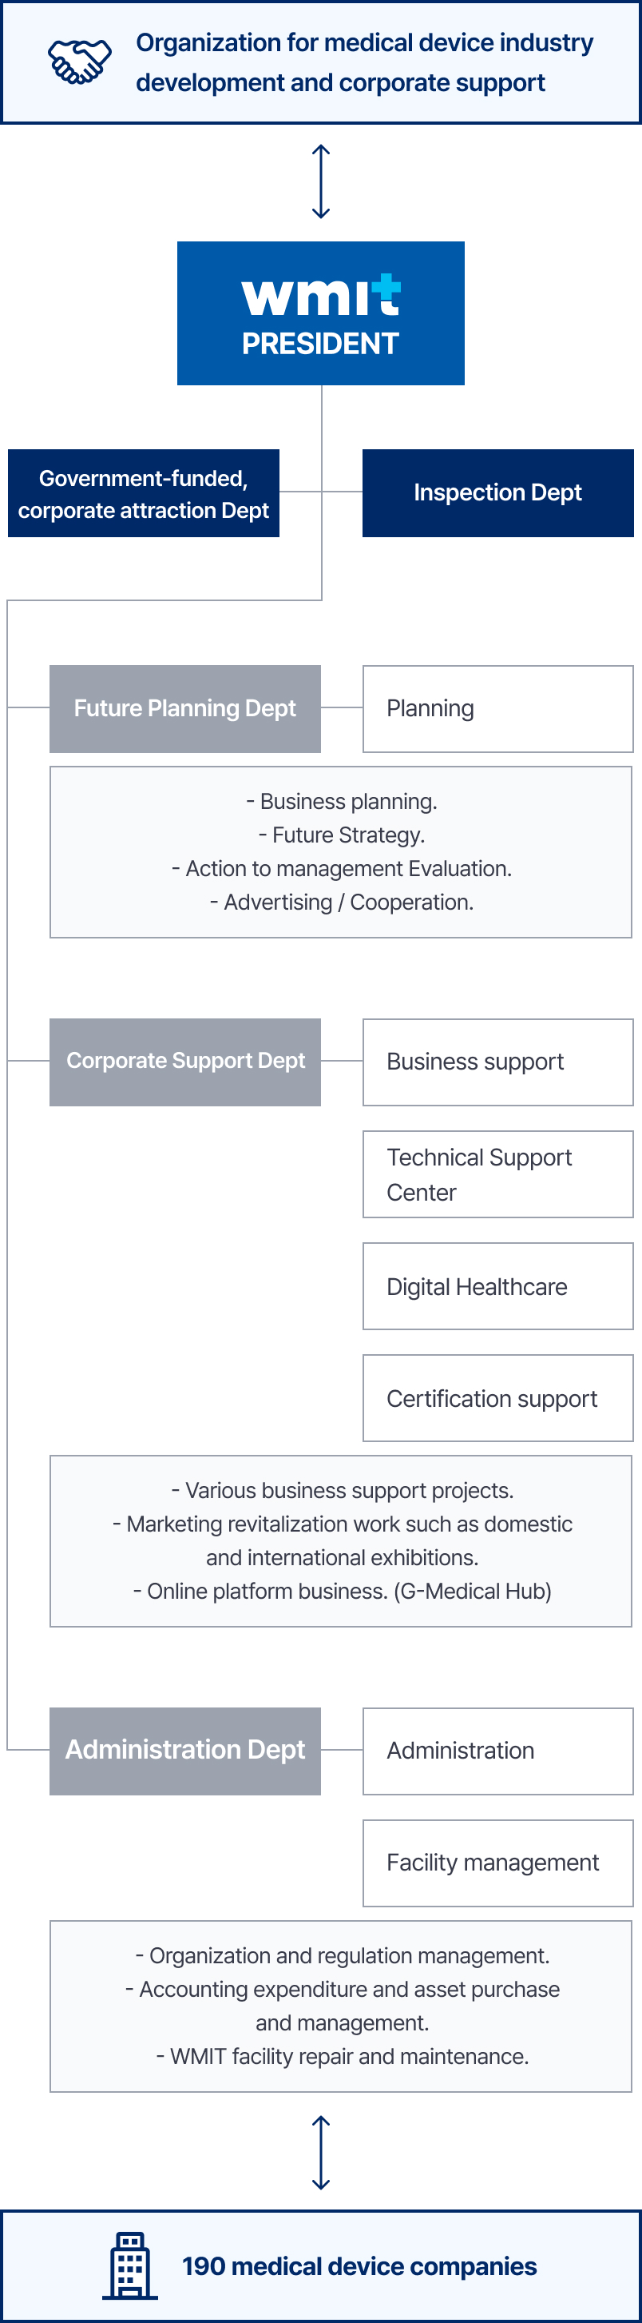Select the Inspection Dept box
Viewport: 642px width, 2323px height.
point(498,493)
